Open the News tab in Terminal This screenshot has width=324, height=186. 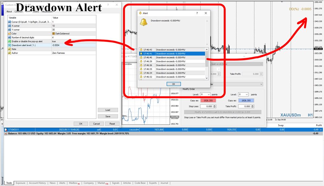click(x=53, y=183)
